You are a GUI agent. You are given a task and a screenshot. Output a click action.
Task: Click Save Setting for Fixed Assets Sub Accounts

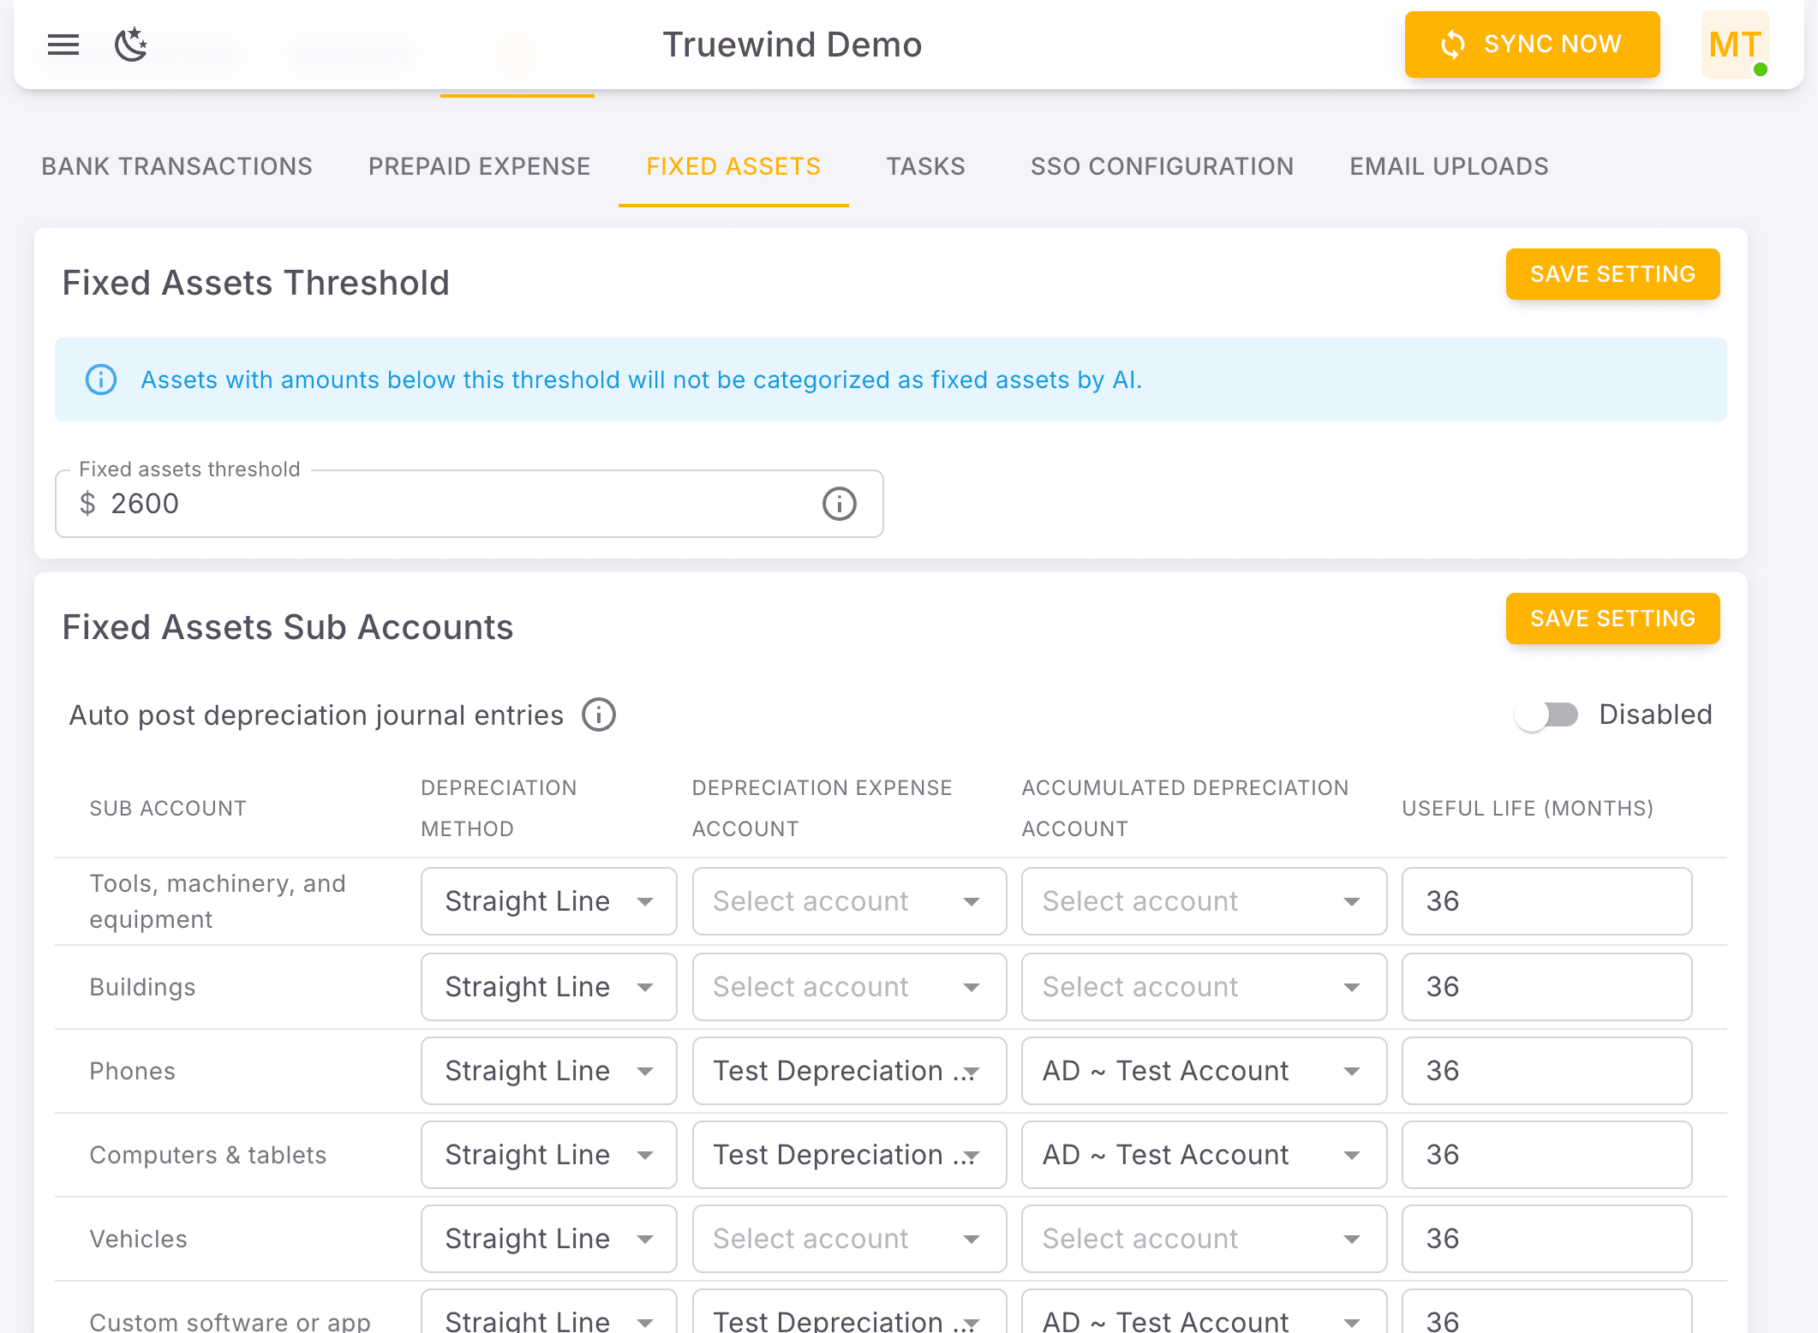point(1612,619)
